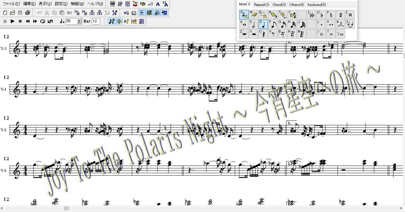
Task: Select the half rest (X)
Action: pyautogui.click(x=253, y=34)
